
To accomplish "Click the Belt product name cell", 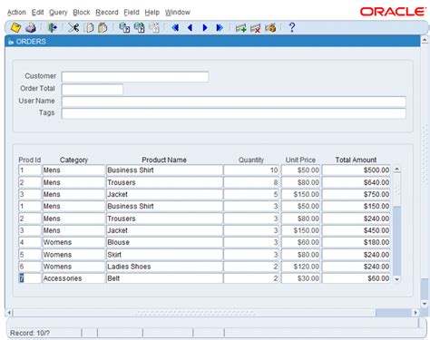I will tap(164, 278).
